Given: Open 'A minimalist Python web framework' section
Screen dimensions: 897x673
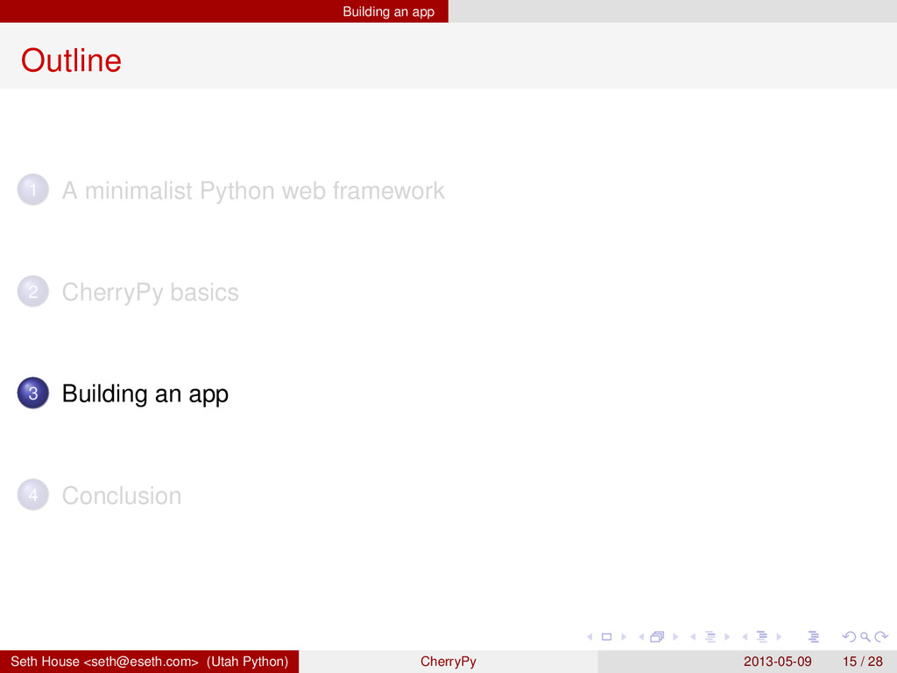Looking at the screenshot, I should pos(253,190).
